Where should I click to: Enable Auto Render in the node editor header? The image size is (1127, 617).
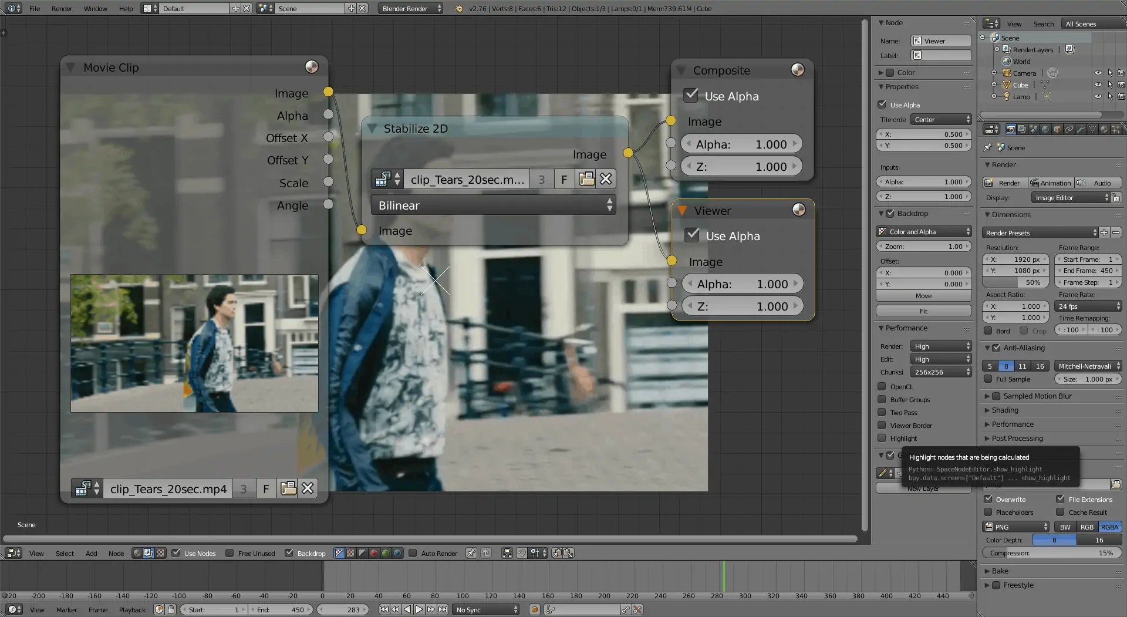[x=413, y=552]
